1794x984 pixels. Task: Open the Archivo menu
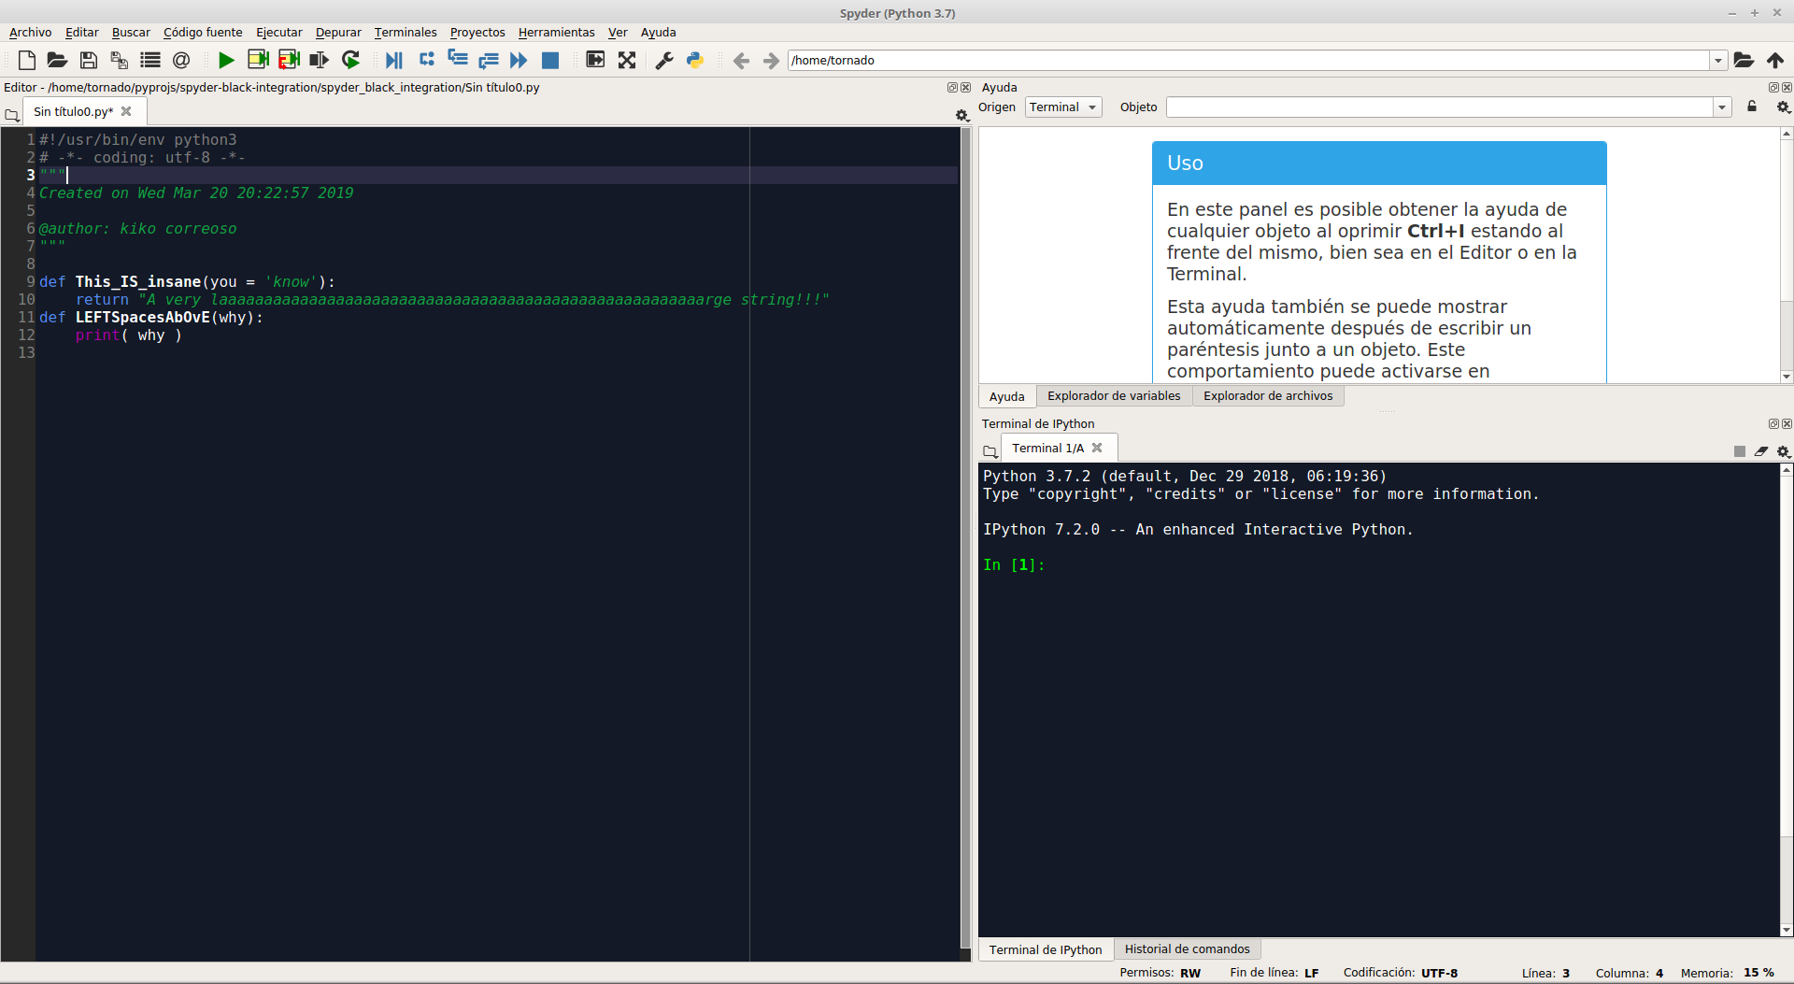tap(31, 33)
